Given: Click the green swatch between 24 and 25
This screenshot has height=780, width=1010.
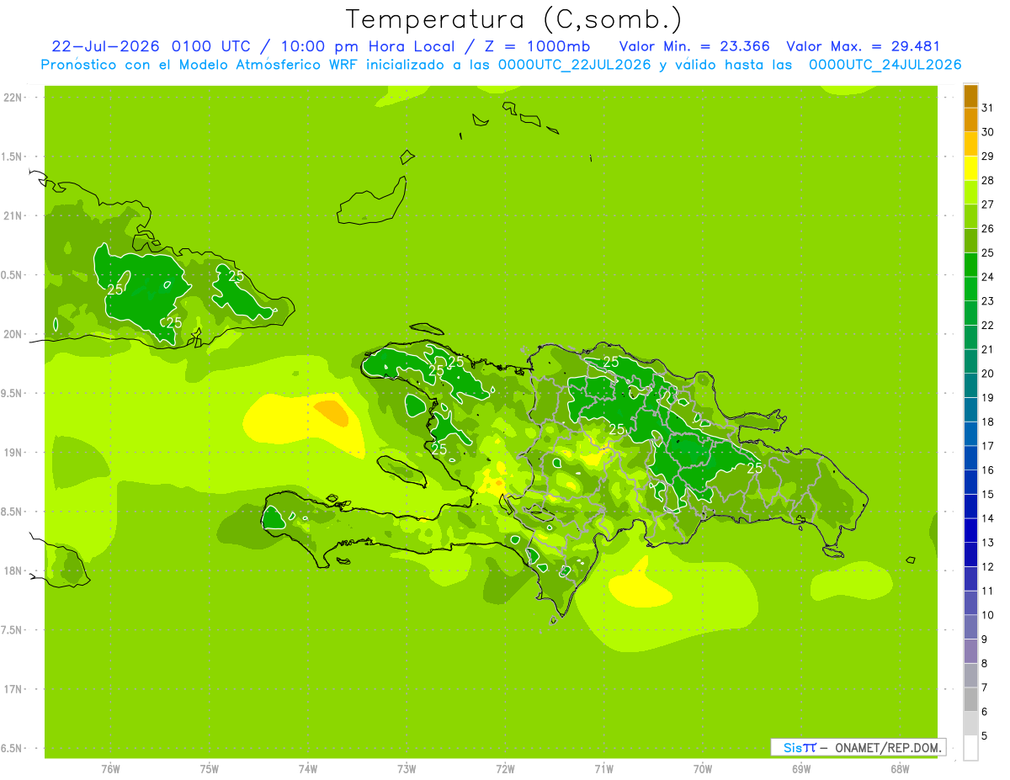Looking at the screenshot, I should click(x=970, y=265).
